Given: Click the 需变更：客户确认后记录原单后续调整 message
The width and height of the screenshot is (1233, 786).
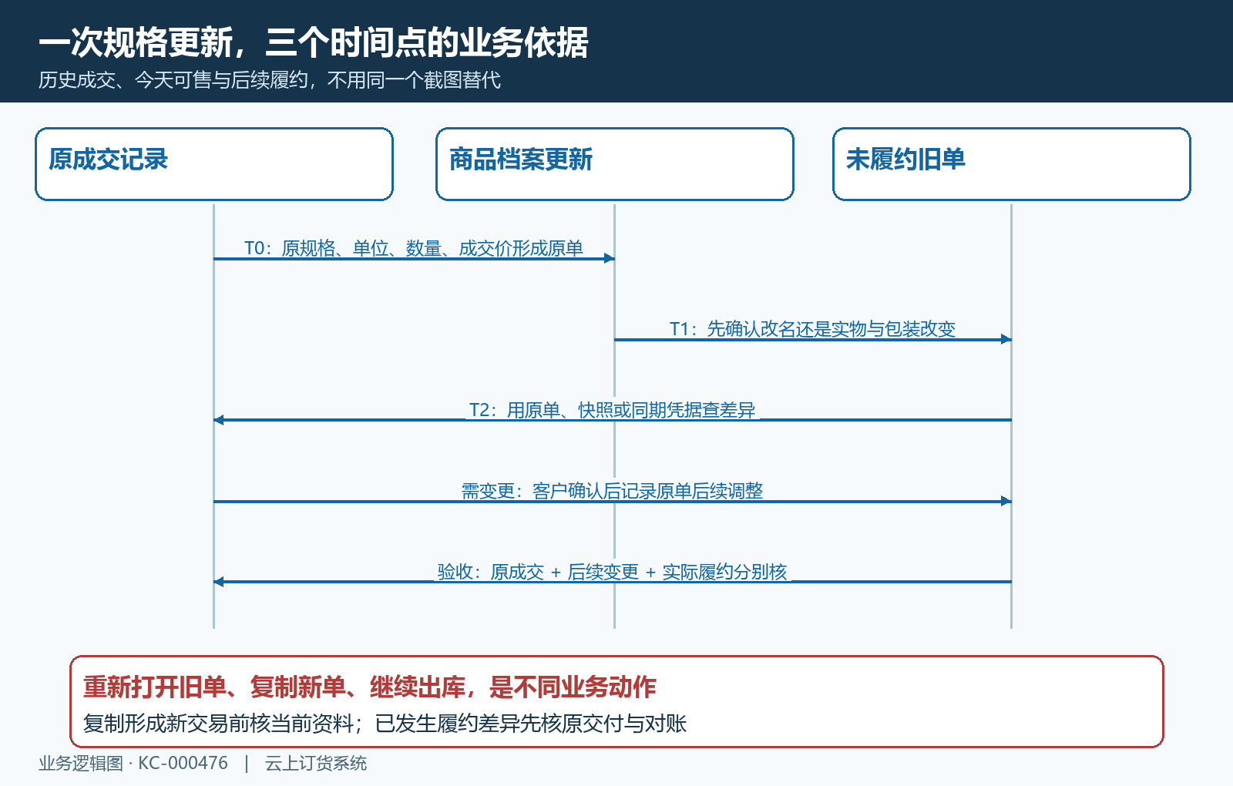Looking at the screenshot, I should tap(613, 491).
